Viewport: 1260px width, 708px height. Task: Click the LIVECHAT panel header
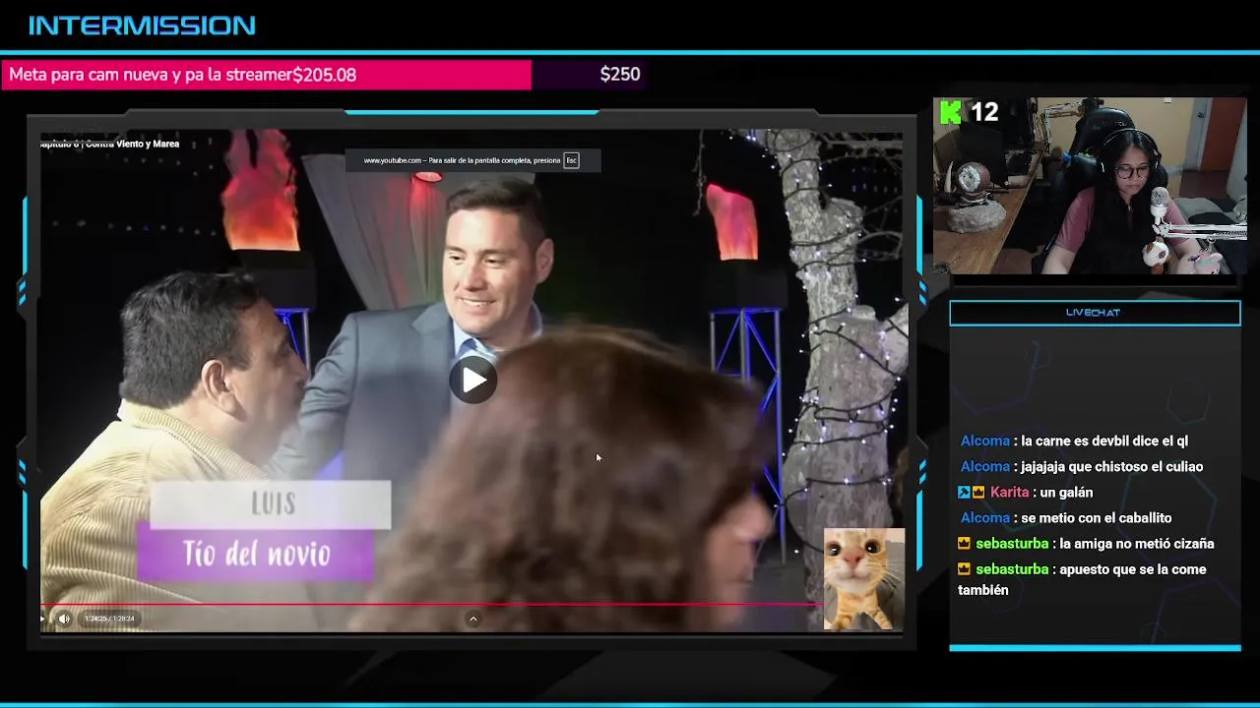tap(1095, 313)
